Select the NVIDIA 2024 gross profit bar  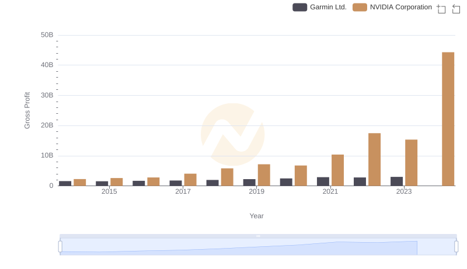[x=448, y=119]
